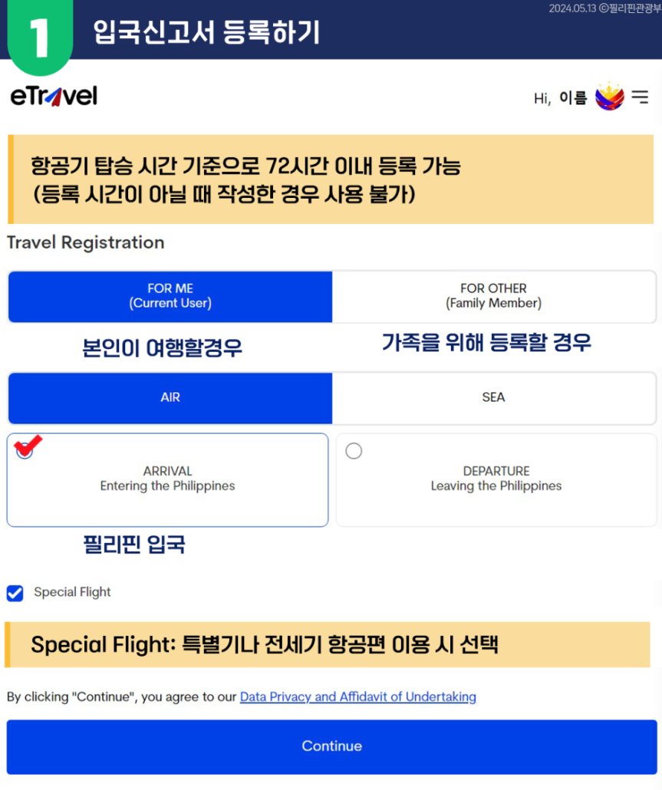The width and height of the screenshot is (662, 790).
Task: Click the eTravel logo
Action: (54, 96)
